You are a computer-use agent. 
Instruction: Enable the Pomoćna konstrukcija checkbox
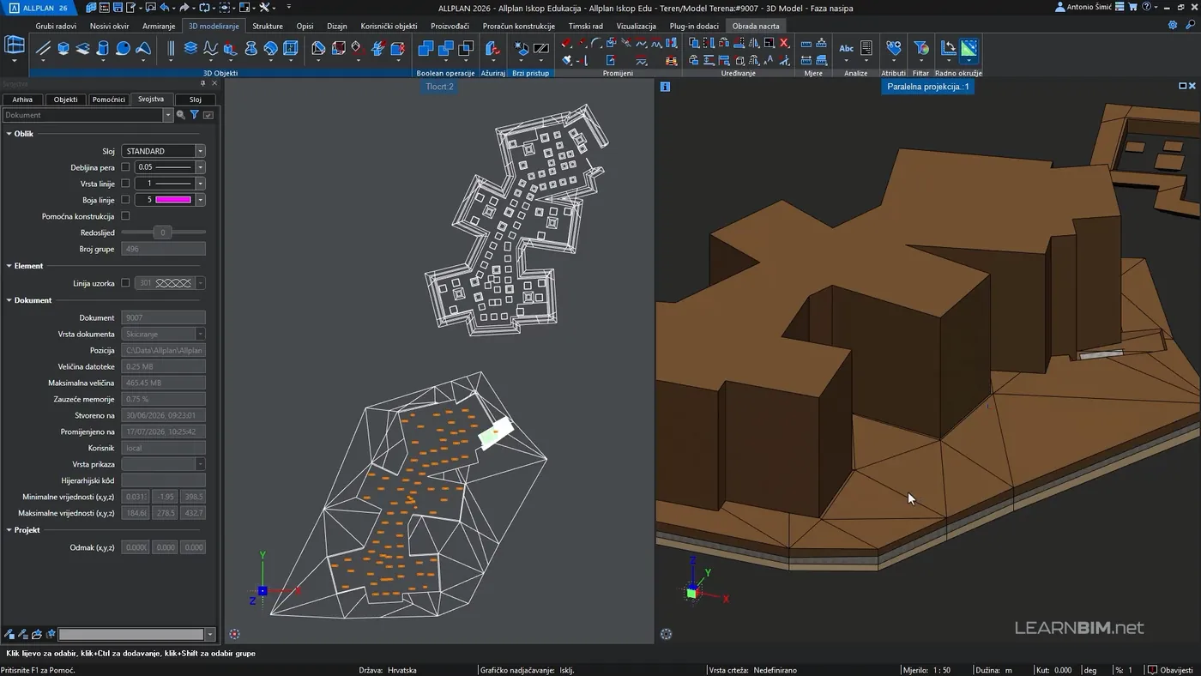click(125, 216)
